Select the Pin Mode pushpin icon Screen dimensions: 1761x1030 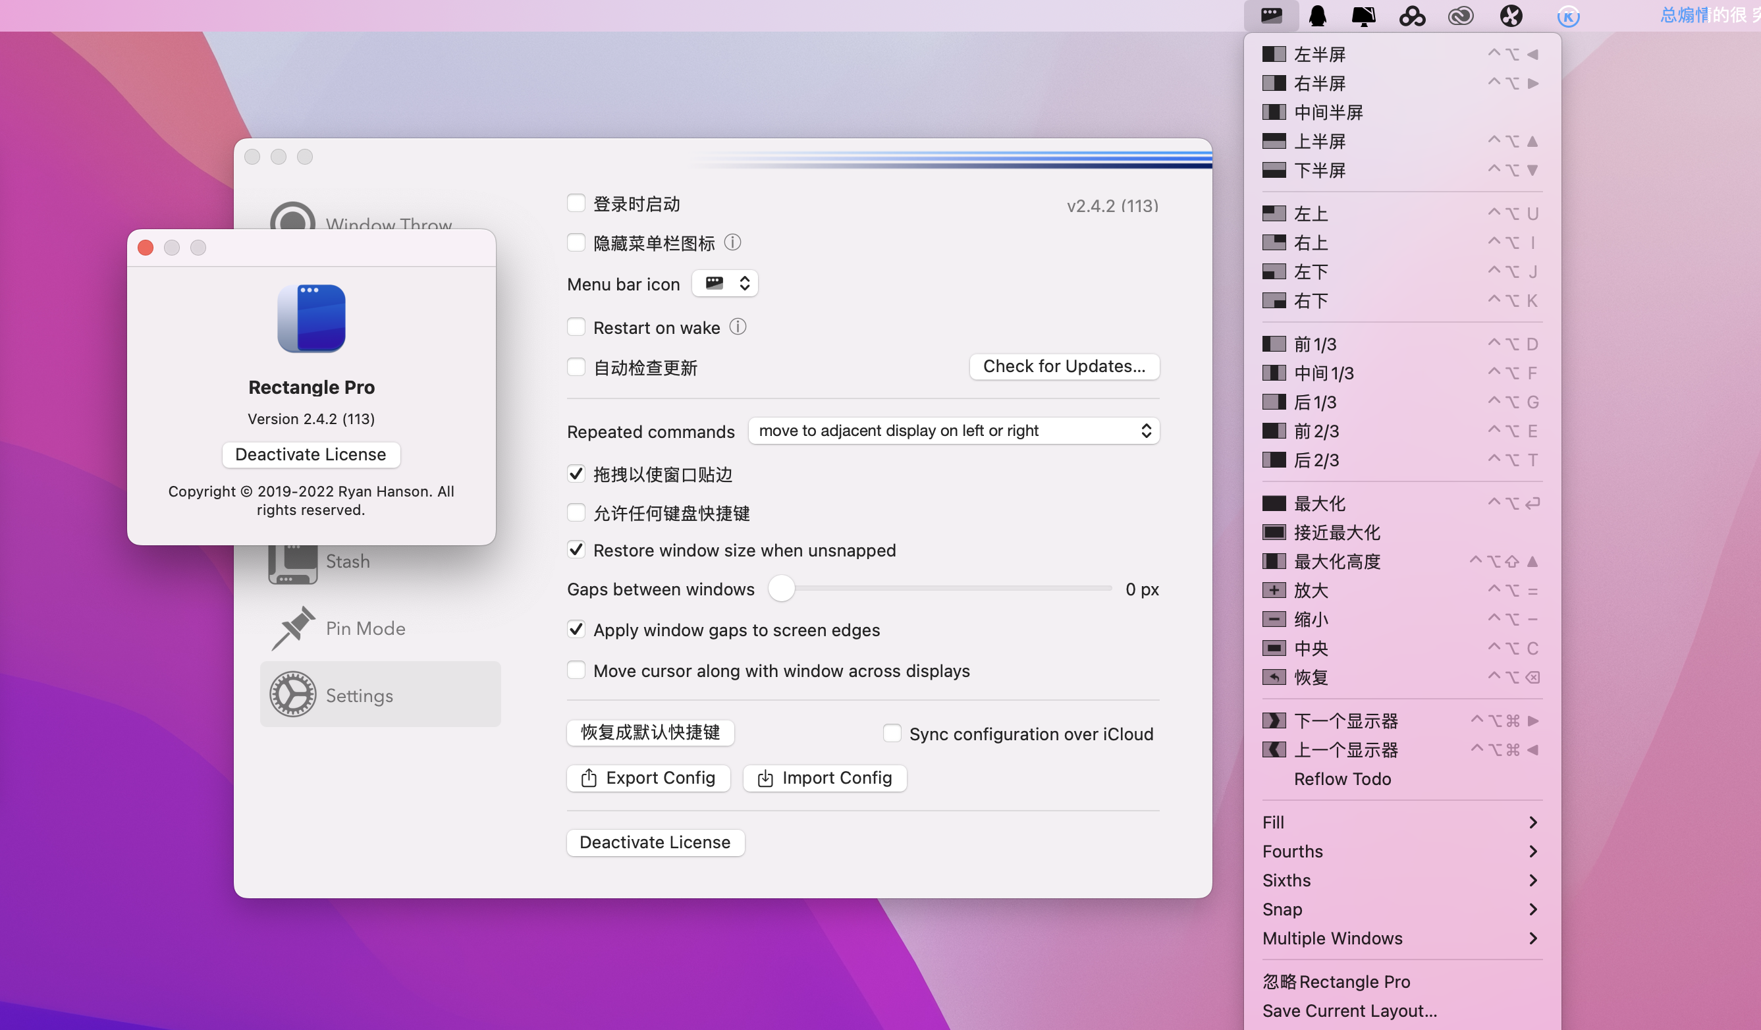(x=293, y=628)
